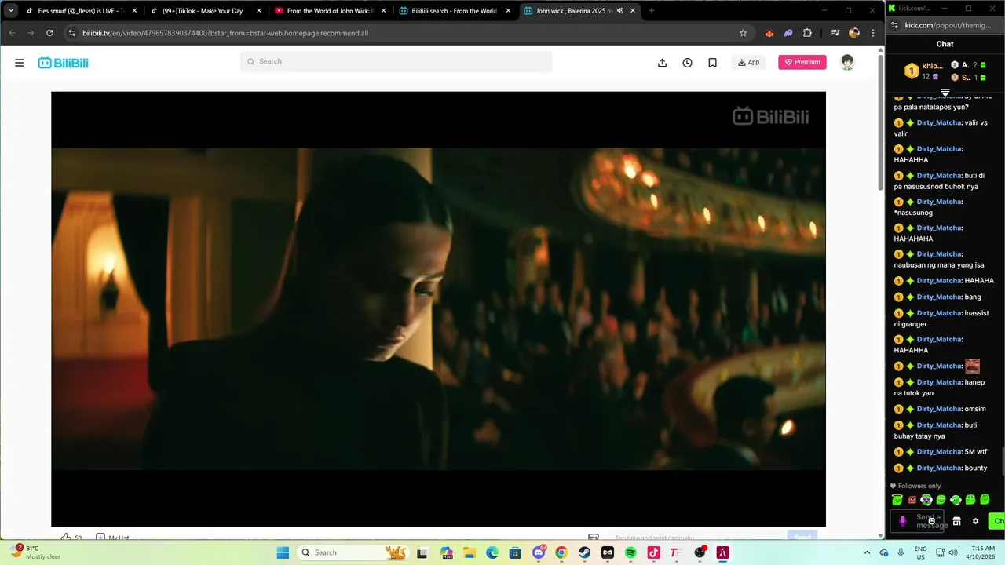Screen dimensions: 1005x565
Task: Close the John wick Balerina tab
Action: 633,11
